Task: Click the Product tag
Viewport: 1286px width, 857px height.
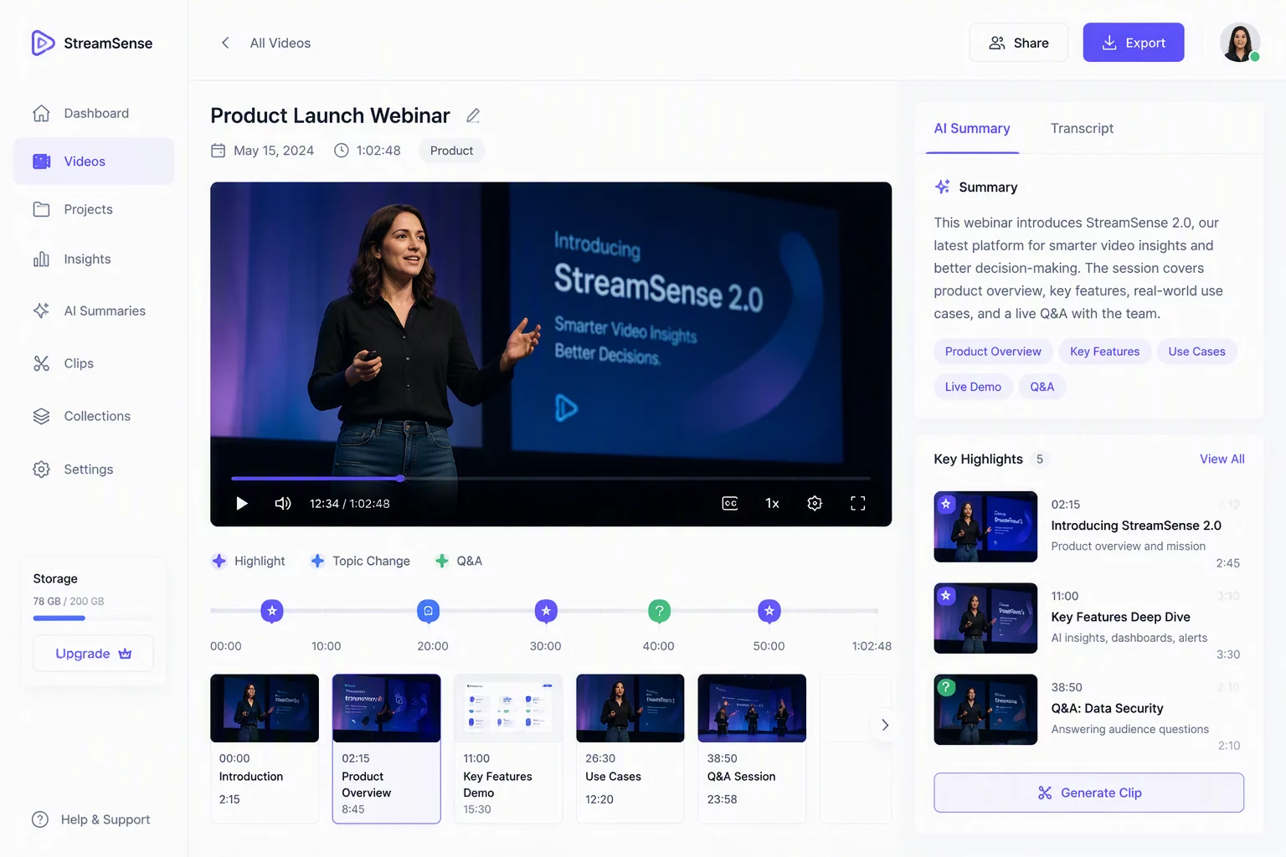Action: pos(451,151)
